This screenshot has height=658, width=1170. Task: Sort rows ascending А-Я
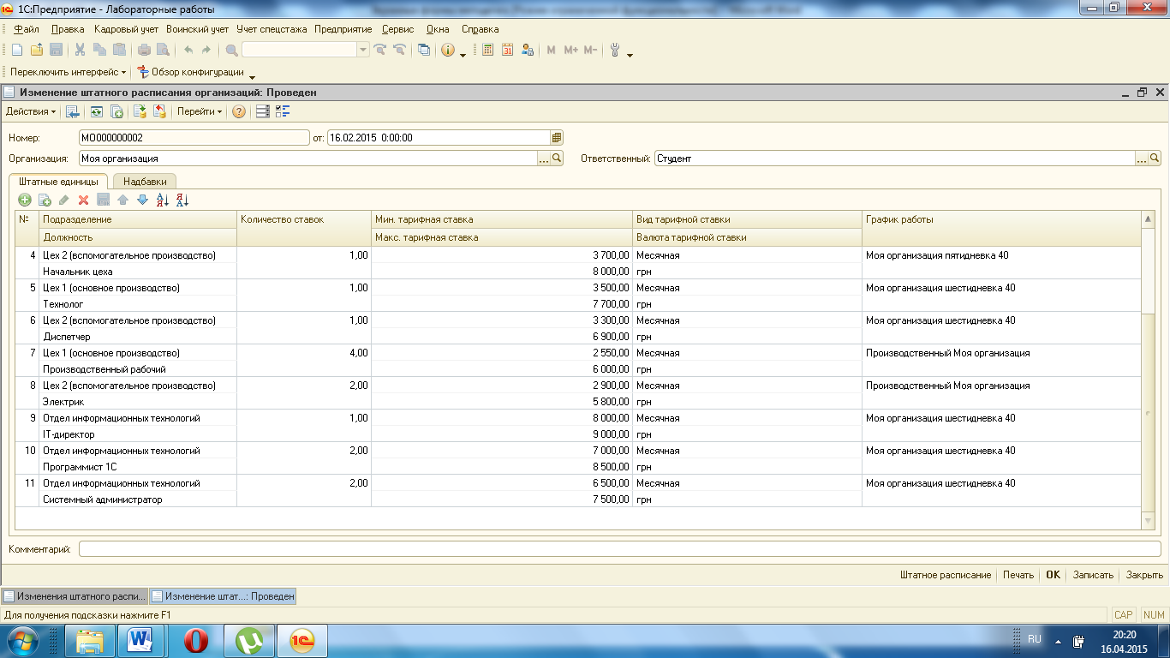click(163, 200)
